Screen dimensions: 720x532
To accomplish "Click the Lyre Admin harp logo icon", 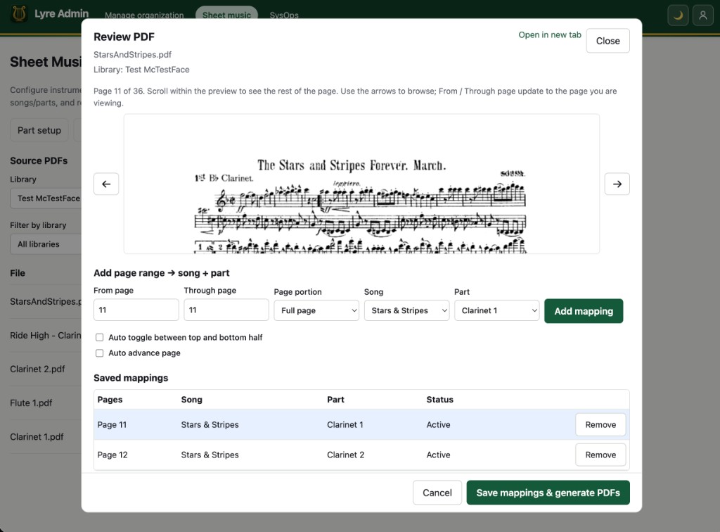I will click(x=19, y=14).
